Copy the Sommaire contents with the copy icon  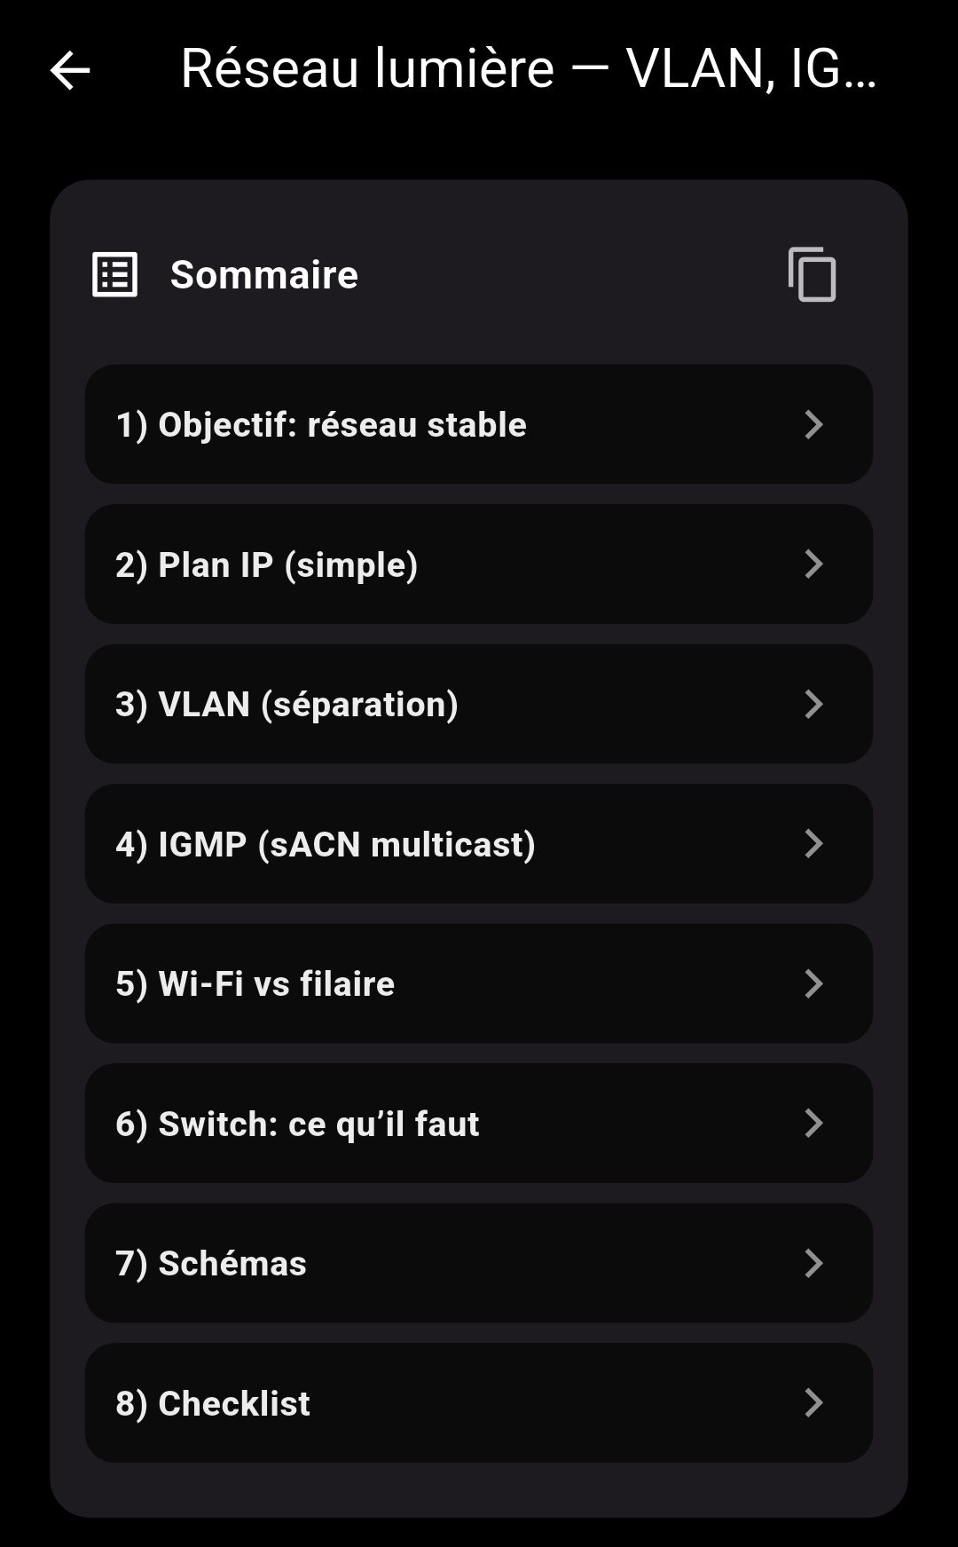tap(812, 275)
